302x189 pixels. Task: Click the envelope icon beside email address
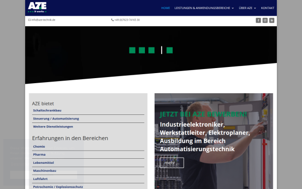tap(29, 20)
